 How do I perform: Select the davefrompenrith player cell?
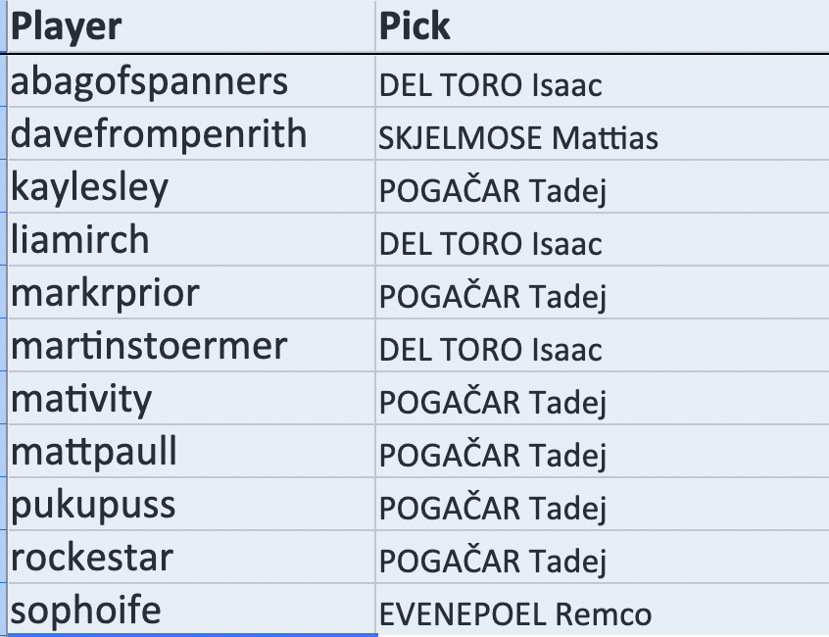191,135
